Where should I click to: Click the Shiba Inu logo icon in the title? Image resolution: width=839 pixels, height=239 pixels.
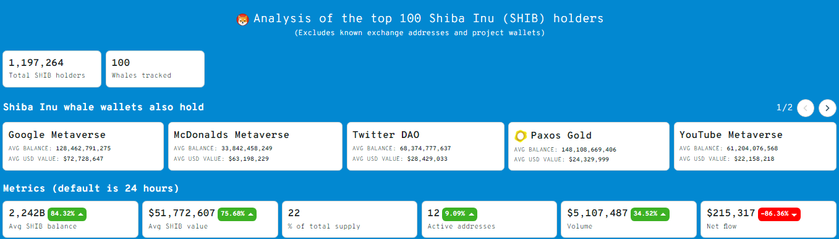(x=242, y=20)
